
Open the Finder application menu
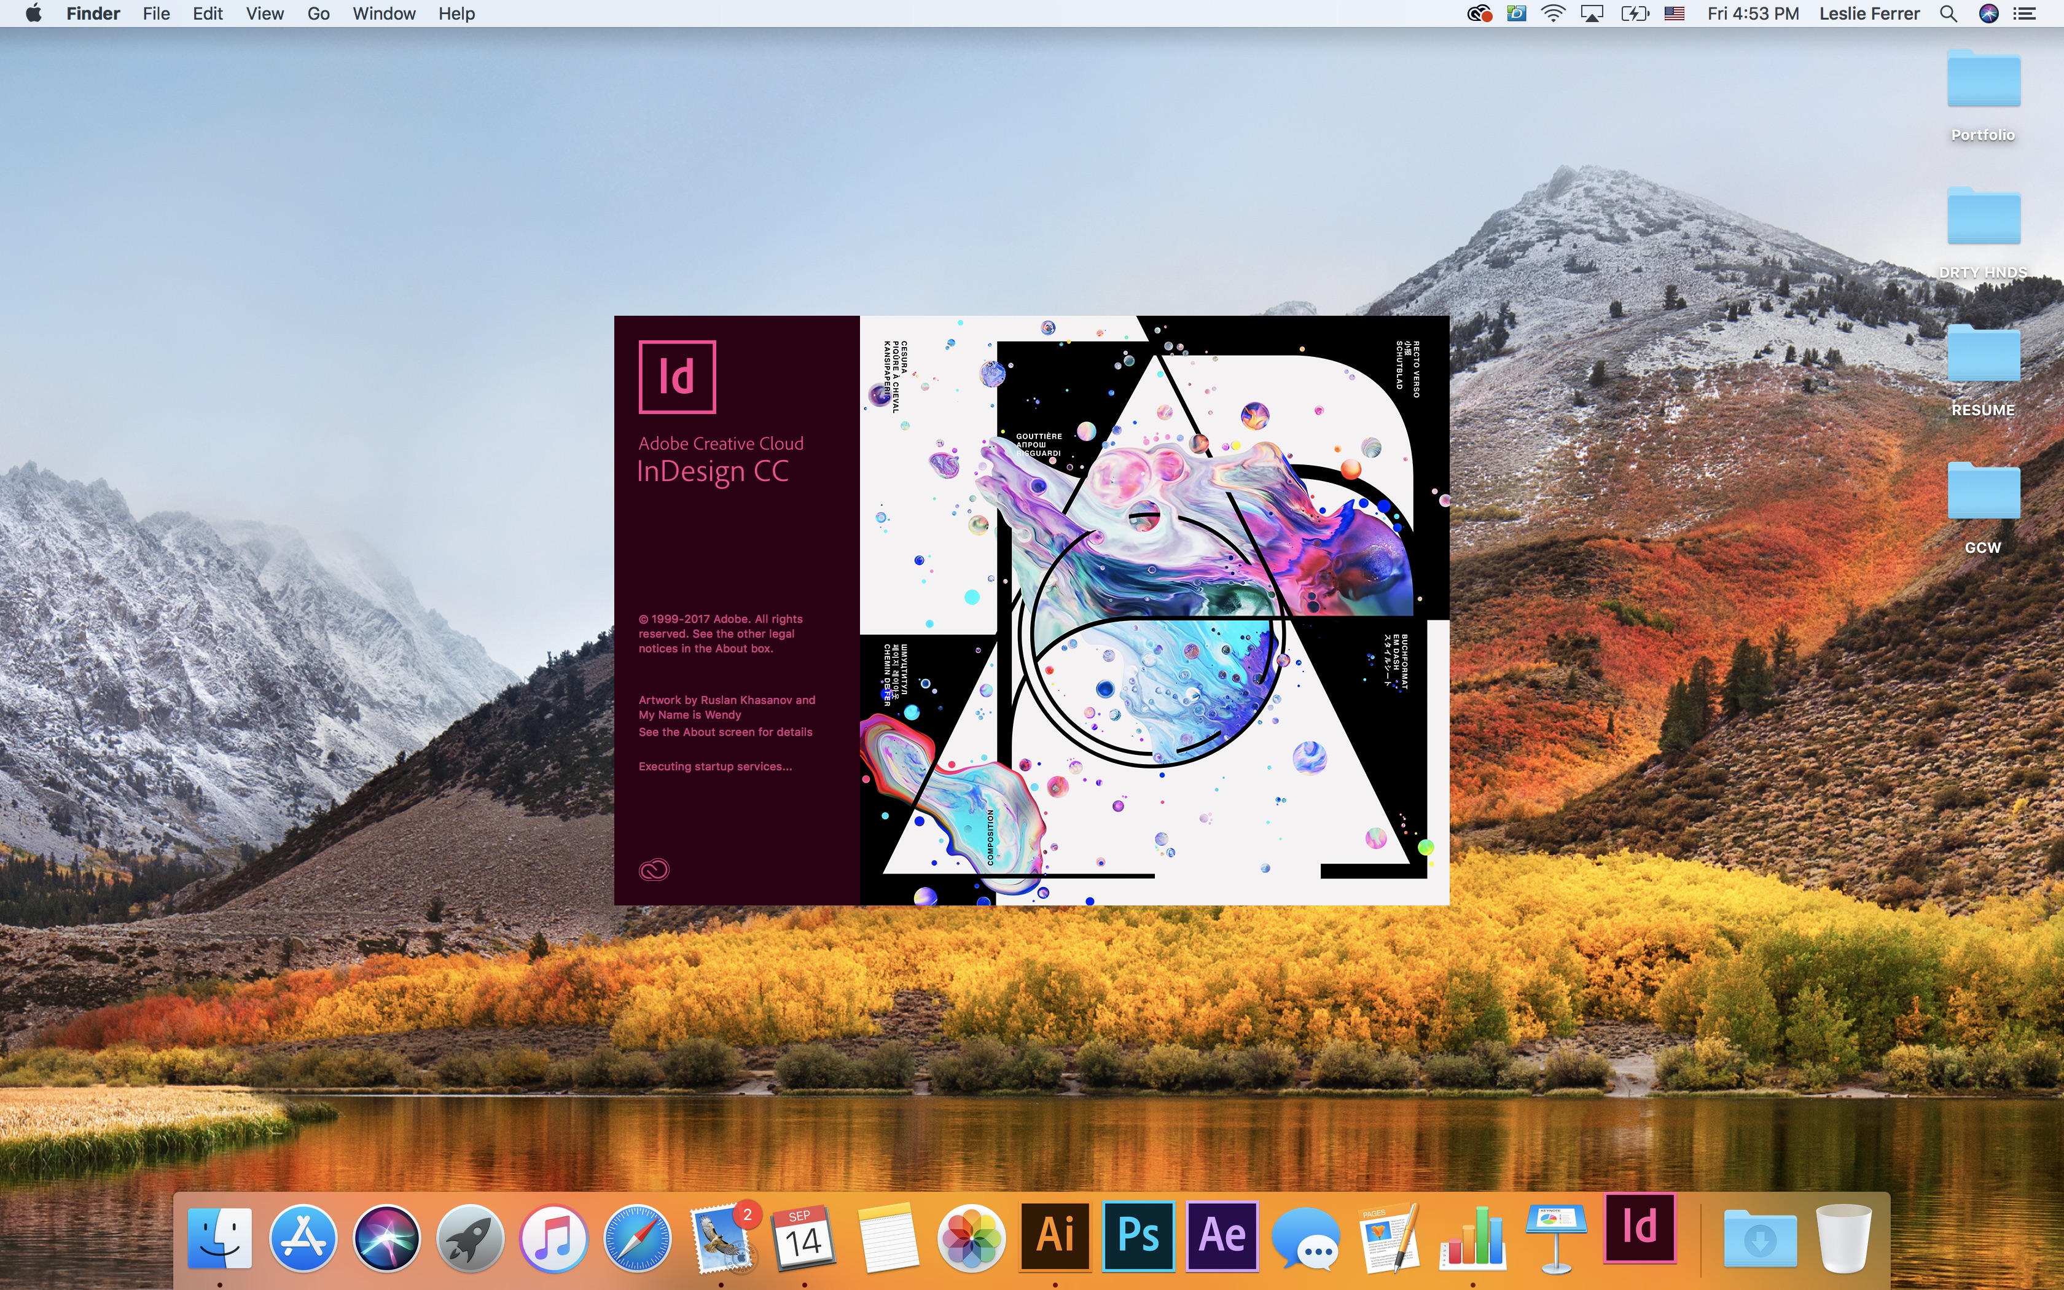pyautogui.click(x=93, y=14)
